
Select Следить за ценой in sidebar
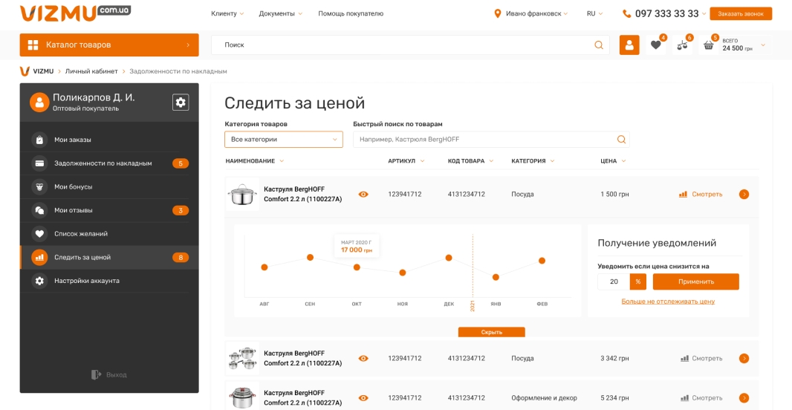pyautogui.click(x=109, y=257)
